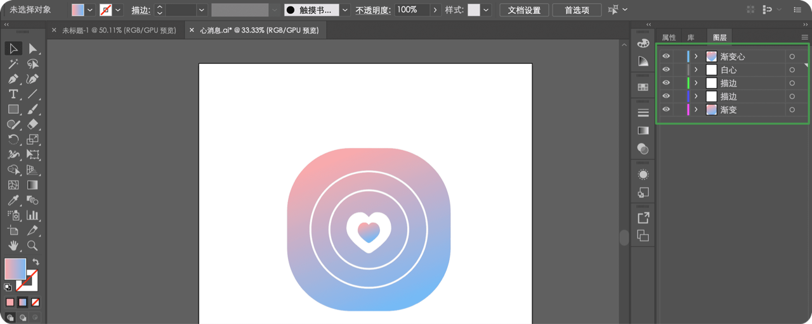
Task: Select the Artboard tool
Action: click(x=13, y=230)
